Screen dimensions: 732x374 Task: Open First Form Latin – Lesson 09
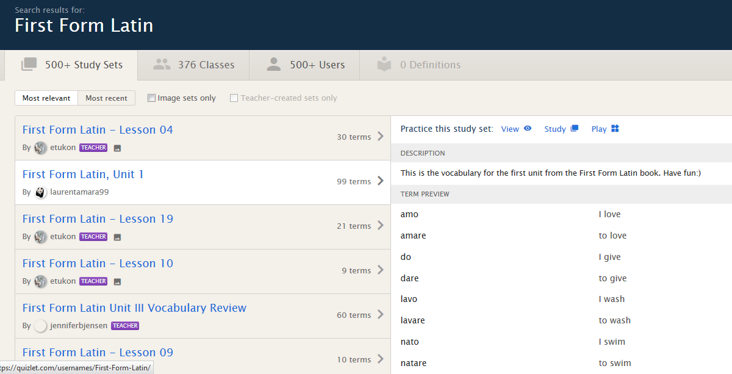(98, 352)
